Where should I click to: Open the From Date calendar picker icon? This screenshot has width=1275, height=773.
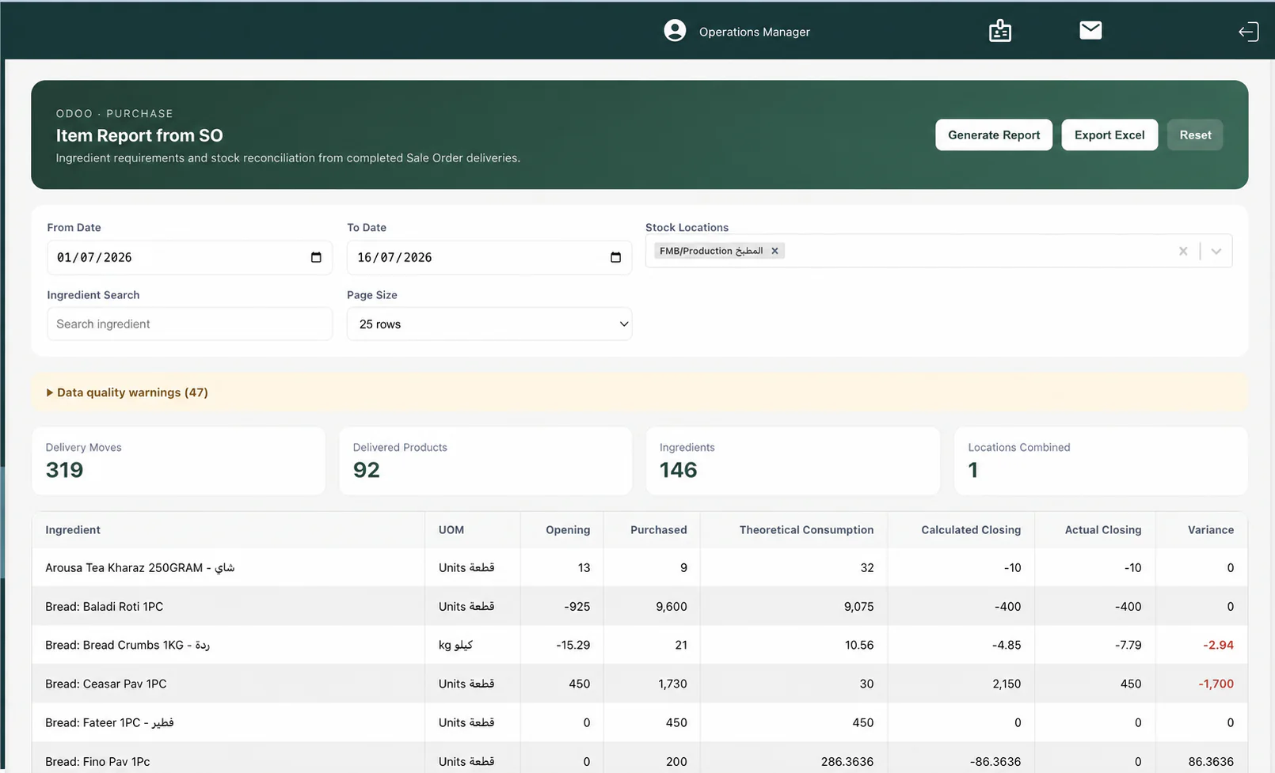click(316, 257)
